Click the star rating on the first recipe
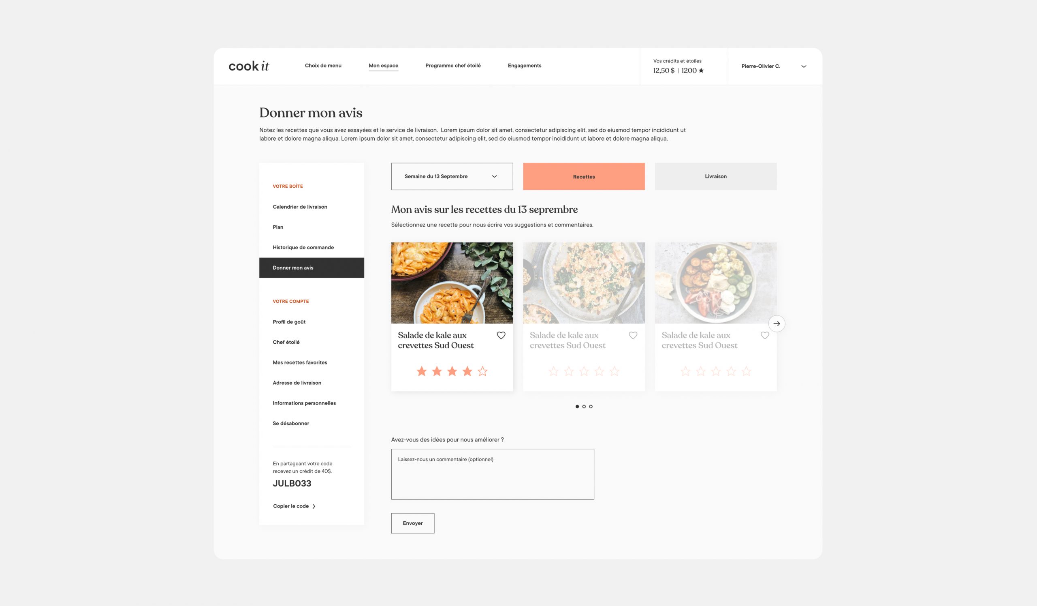The height and width of the screenshot is (606, 1037). point(452,371)
